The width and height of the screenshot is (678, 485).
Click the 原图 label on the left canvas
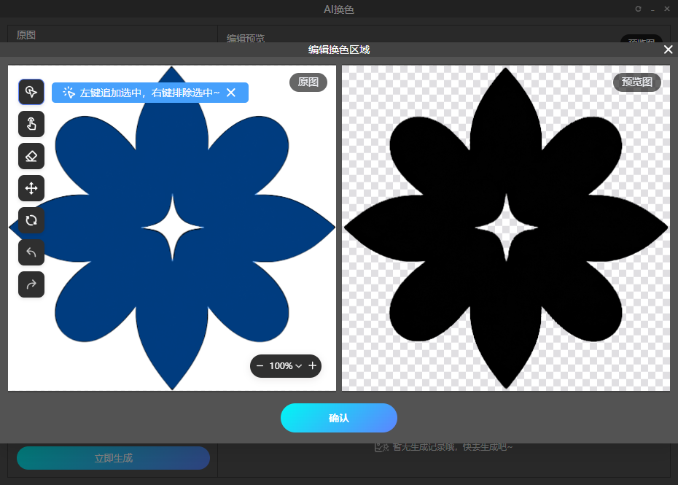308,82
